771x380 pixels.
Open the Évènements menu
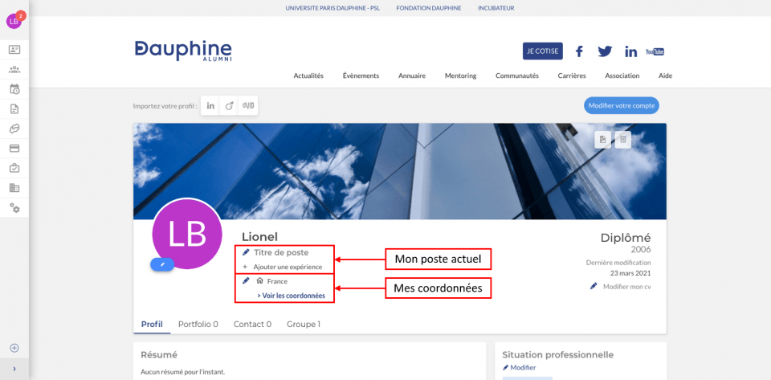pyautogui.click(x=361, y=76)
